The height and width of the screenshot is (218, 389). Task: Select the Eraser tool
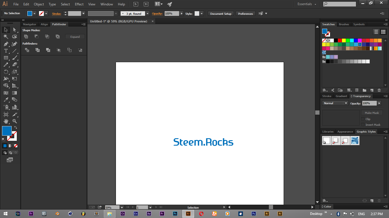[15, 65]
